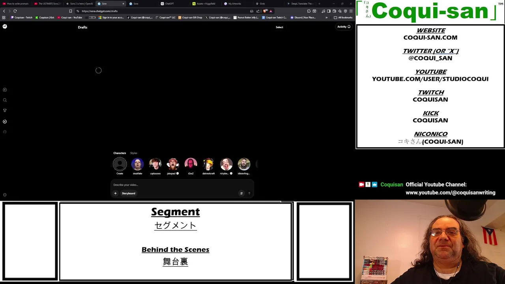Open the browser hamburger menu

pyautogui.click(x=351, y=11)
